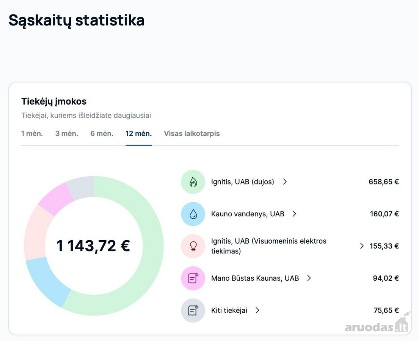Expand Ignitis Visuomeninis elektros tiekimas chevron
This screenshot has height=341, width=419.
[362, 246]
